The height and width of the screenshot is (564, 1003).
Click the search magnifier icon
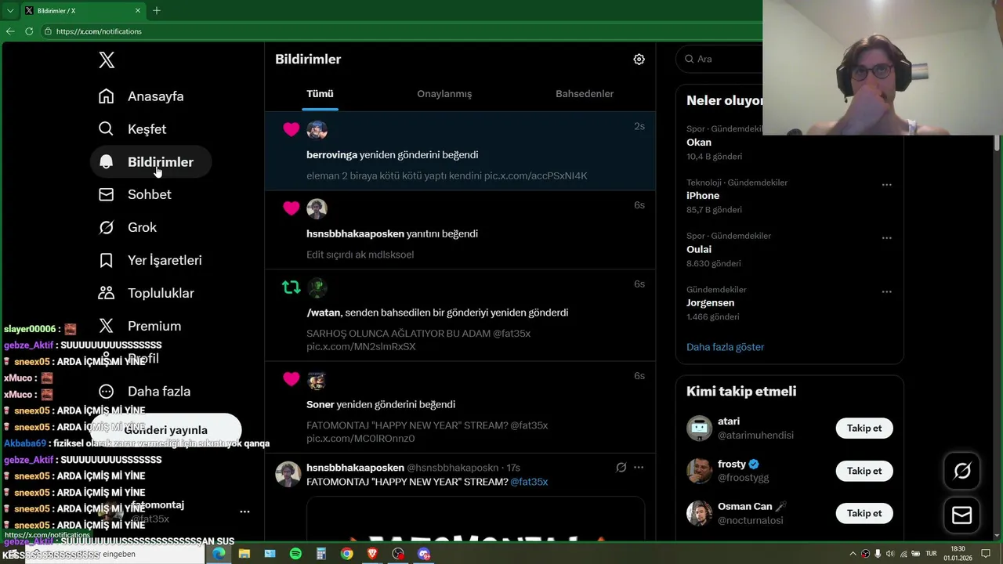(690, 59)
